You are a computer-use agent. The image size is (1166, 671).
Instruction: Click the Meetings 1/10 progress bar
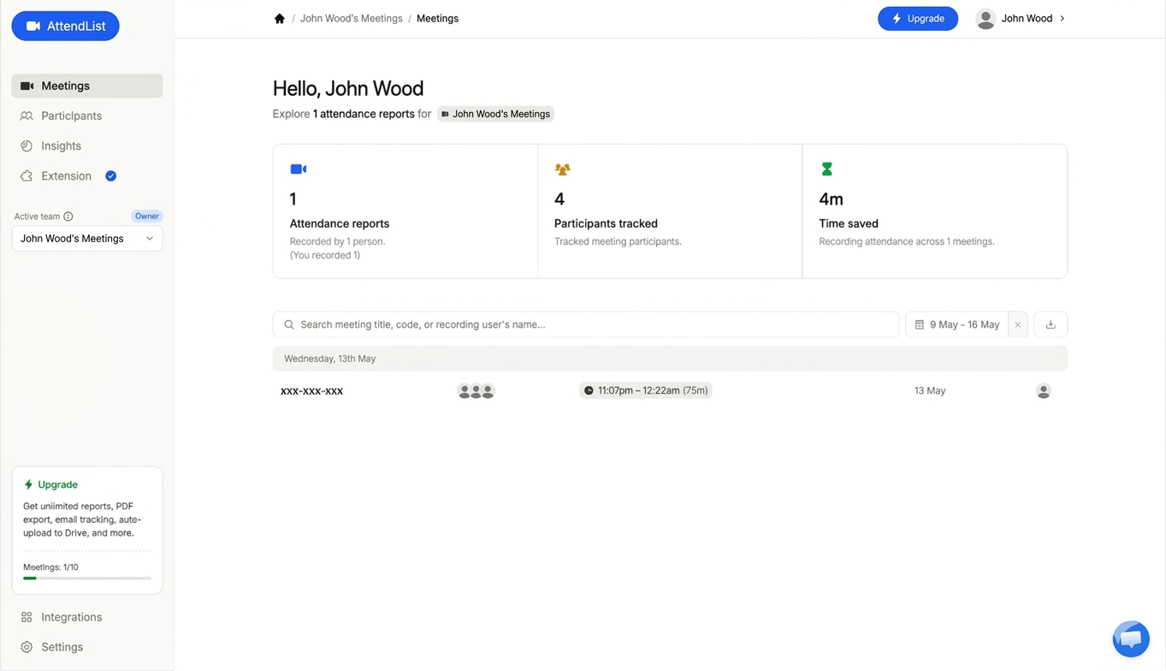87,579
